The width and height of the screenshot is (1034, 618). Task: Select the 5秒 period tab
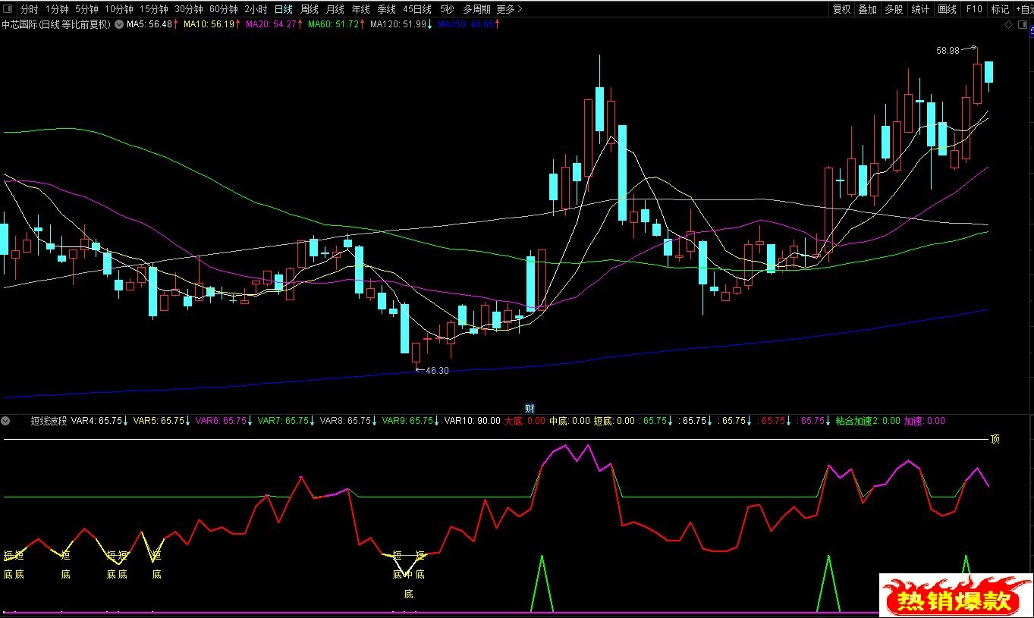click(x=447, y=9)
